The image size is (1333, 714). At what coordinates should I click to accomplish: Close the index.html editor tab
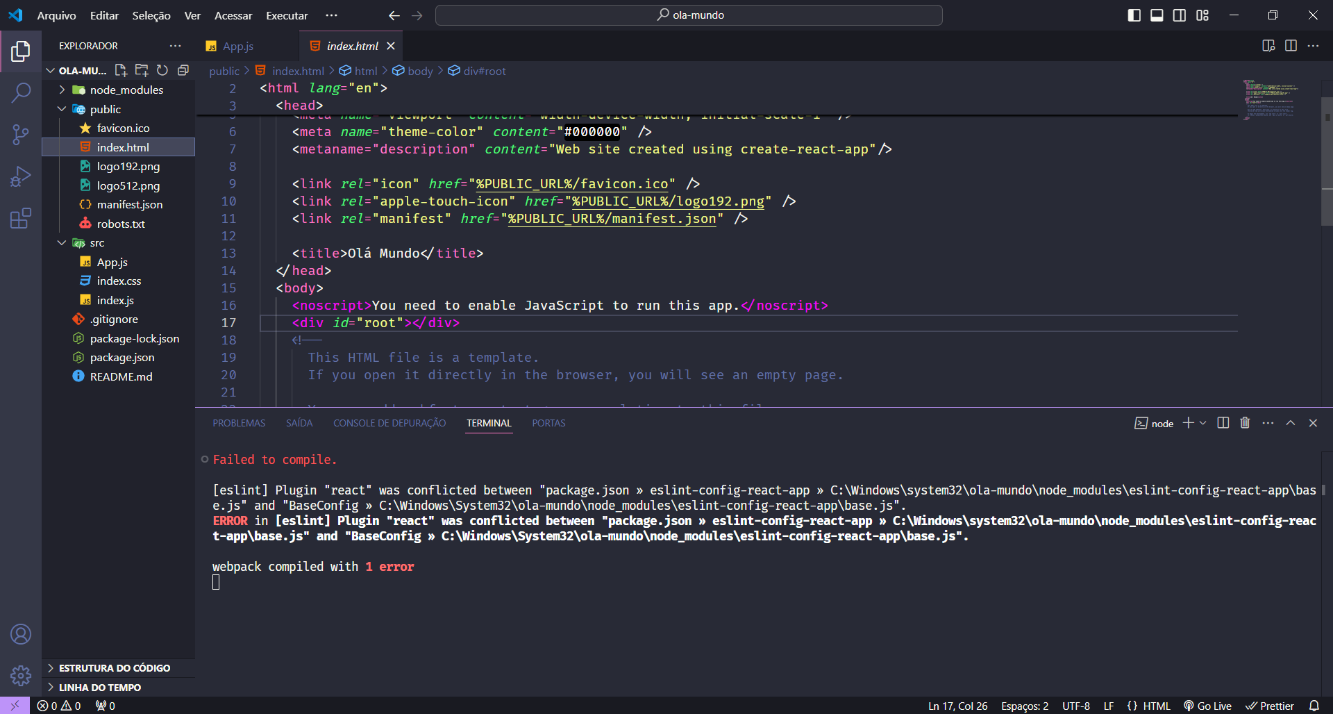coord(391,46)
